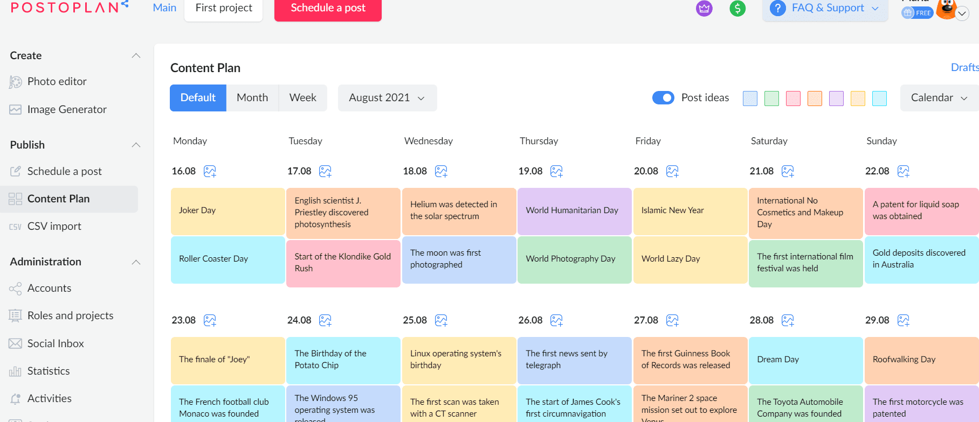The height and width of the screenshot is (422, 979).
Task: Switch to the Week view tab
Action: (303, 98)
